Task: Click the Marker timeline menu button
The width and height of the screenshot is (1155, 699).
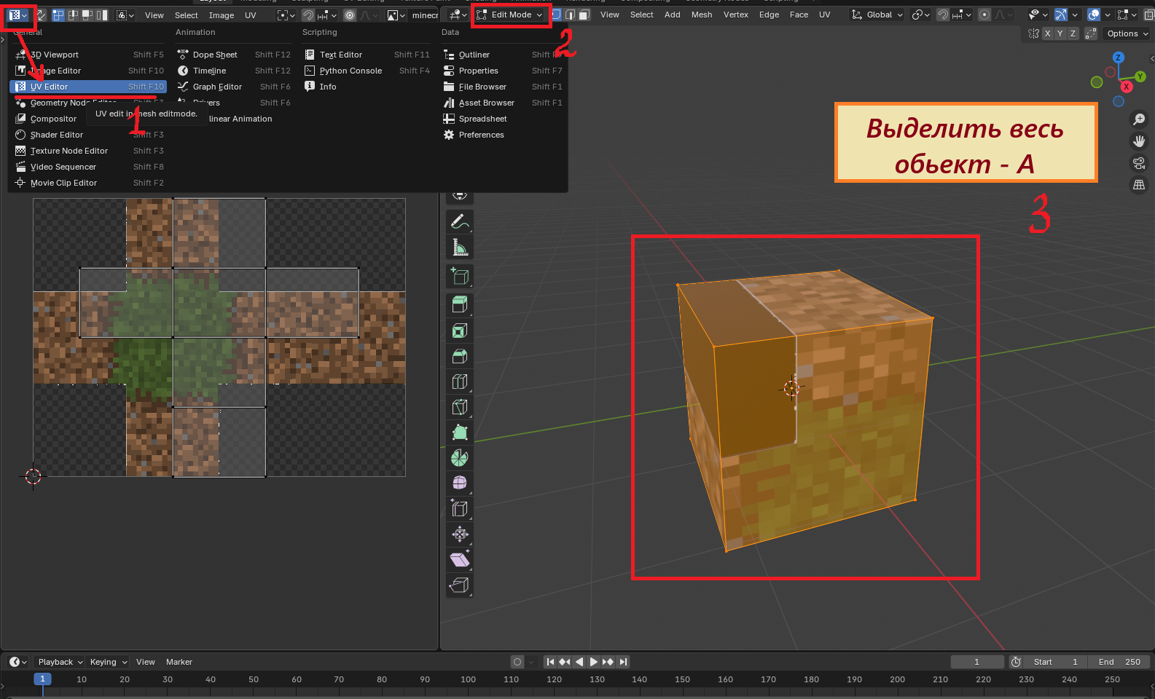Action: (x=179, y=662)
